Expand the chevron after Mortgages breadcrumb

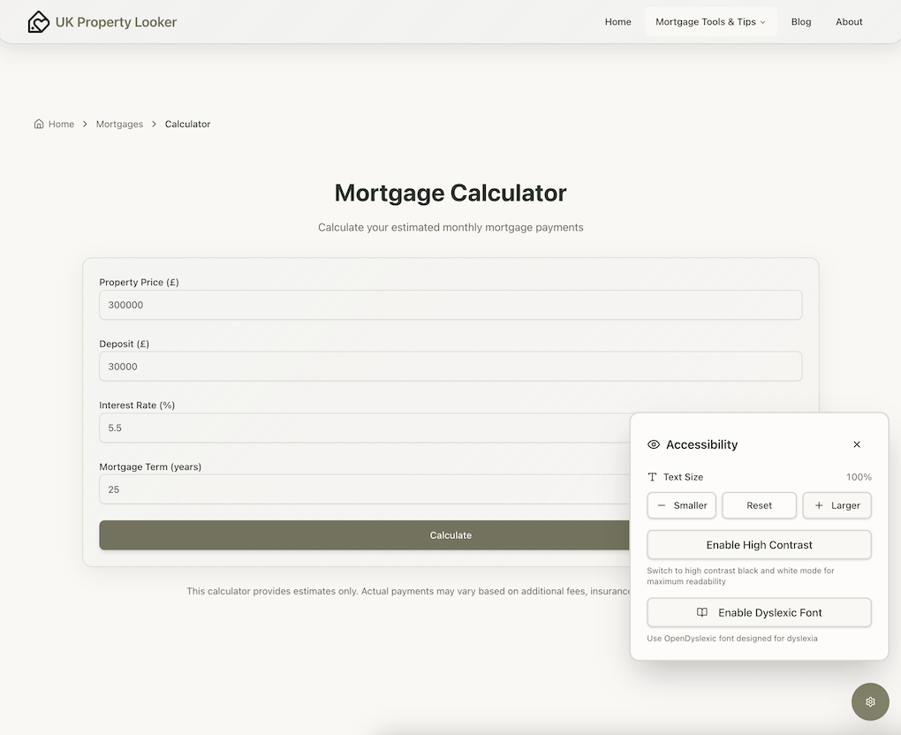[153, 124]
